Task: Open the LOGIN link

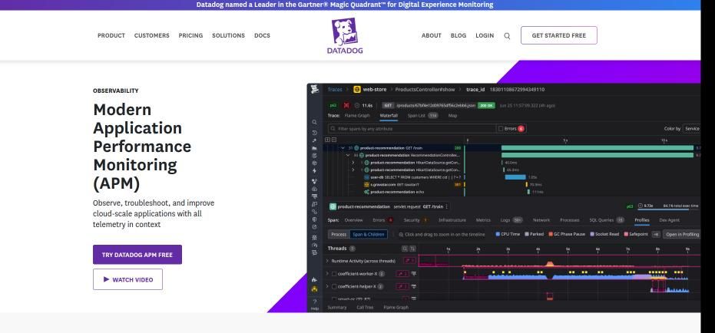Action: click(x=485, y=35)
